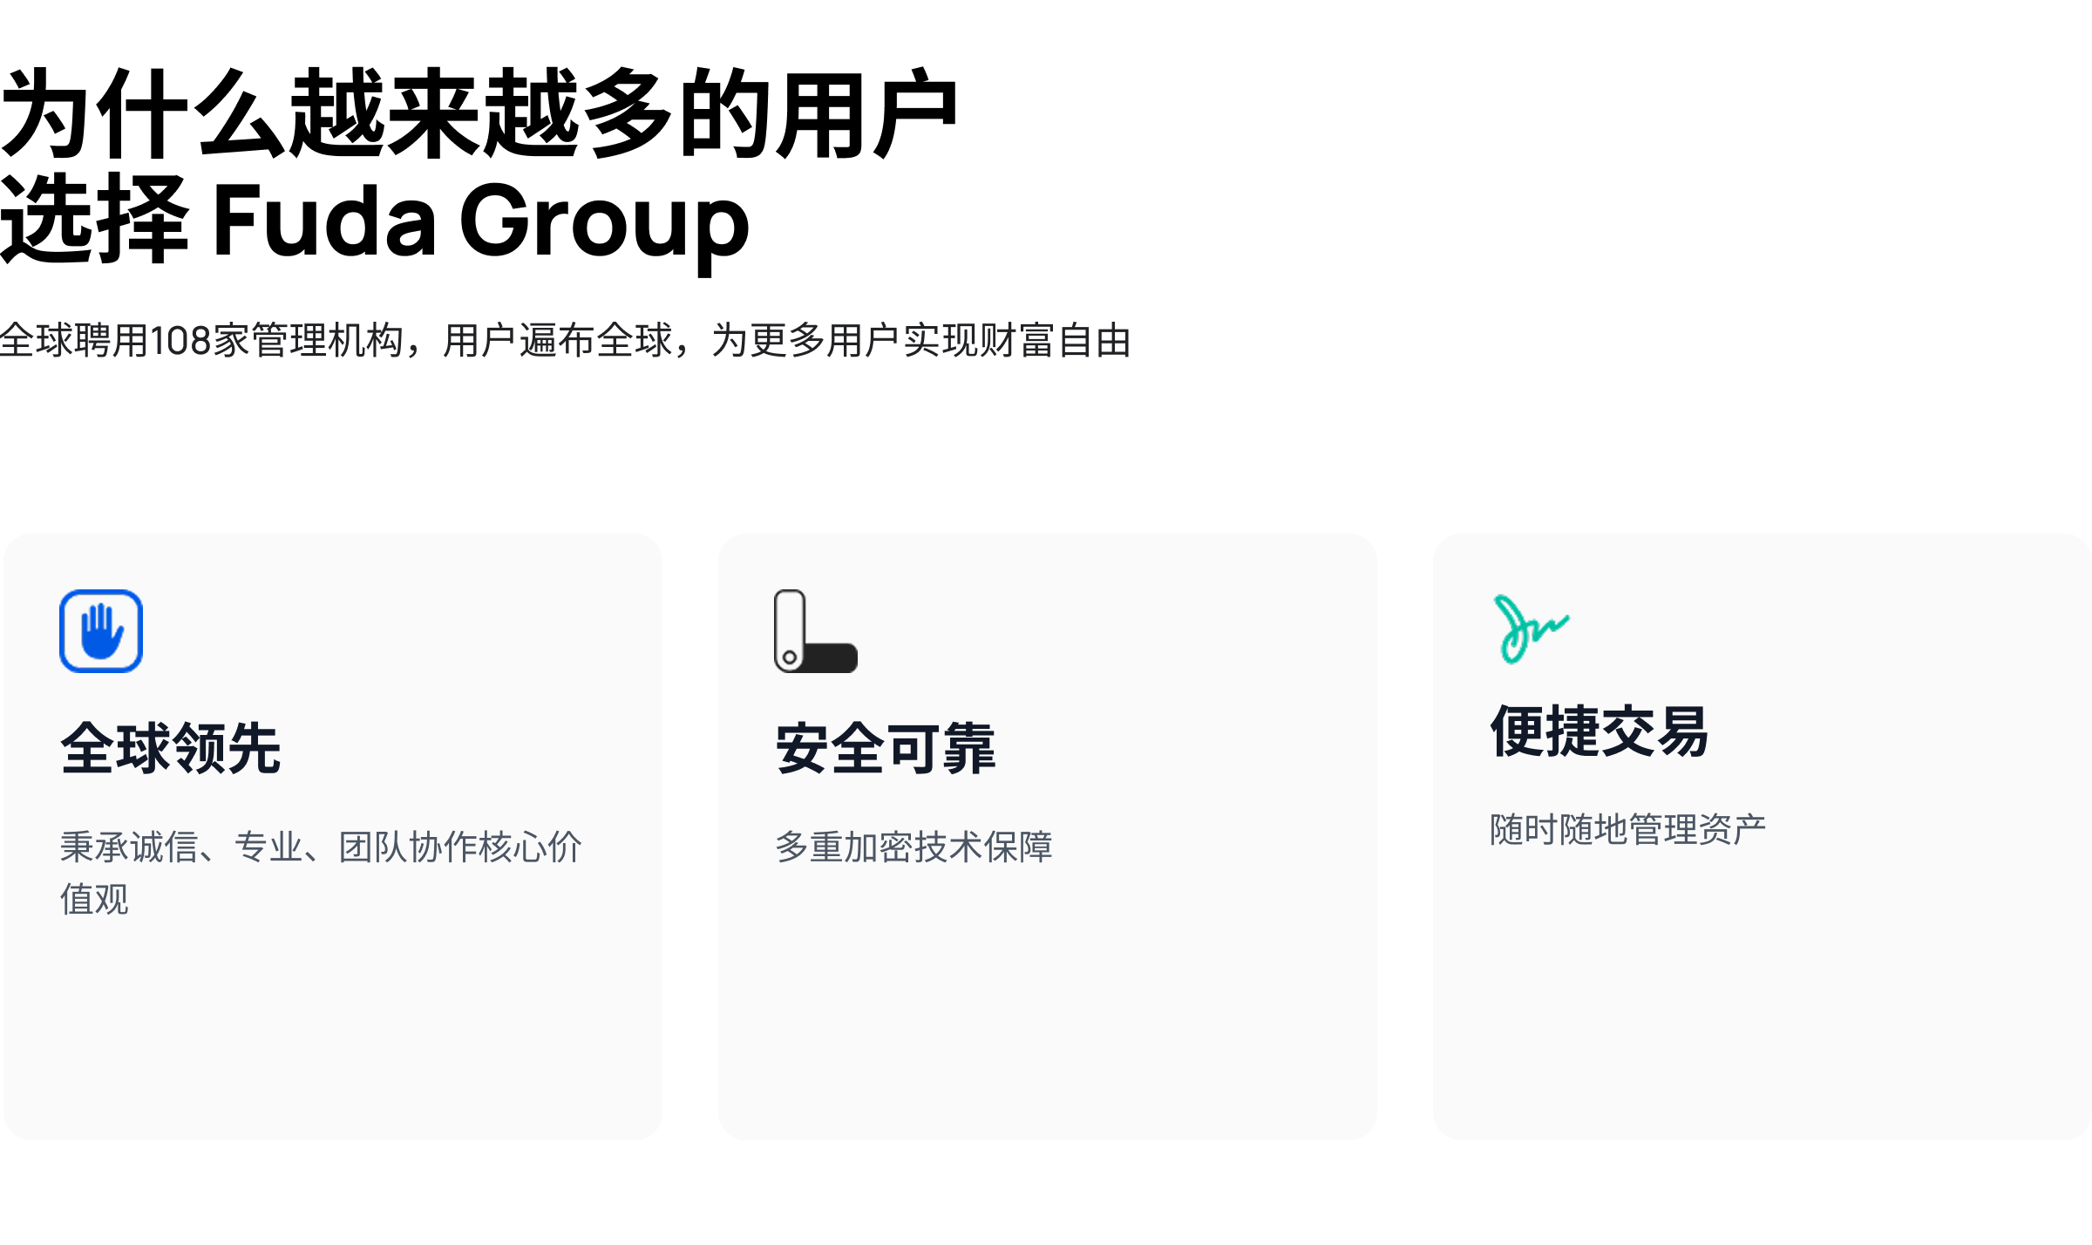Click empty area of 安全可靠 card
Image resolution: width=2092 pixels, height=1245 pixels.
[x=1046, y=1003]
